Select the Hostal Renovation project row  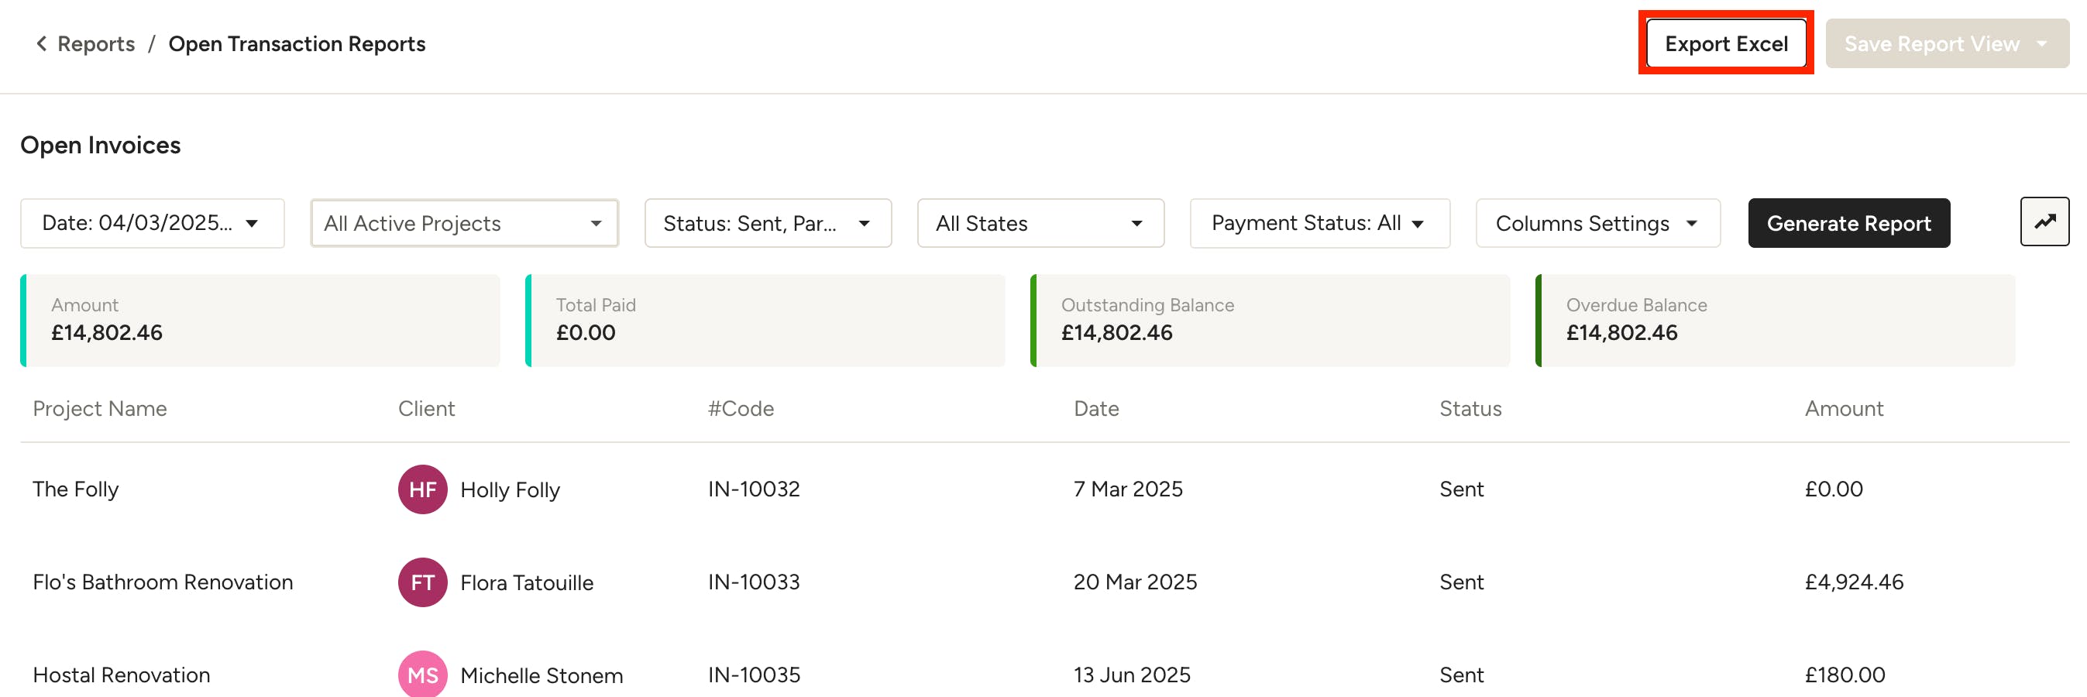1044,675
